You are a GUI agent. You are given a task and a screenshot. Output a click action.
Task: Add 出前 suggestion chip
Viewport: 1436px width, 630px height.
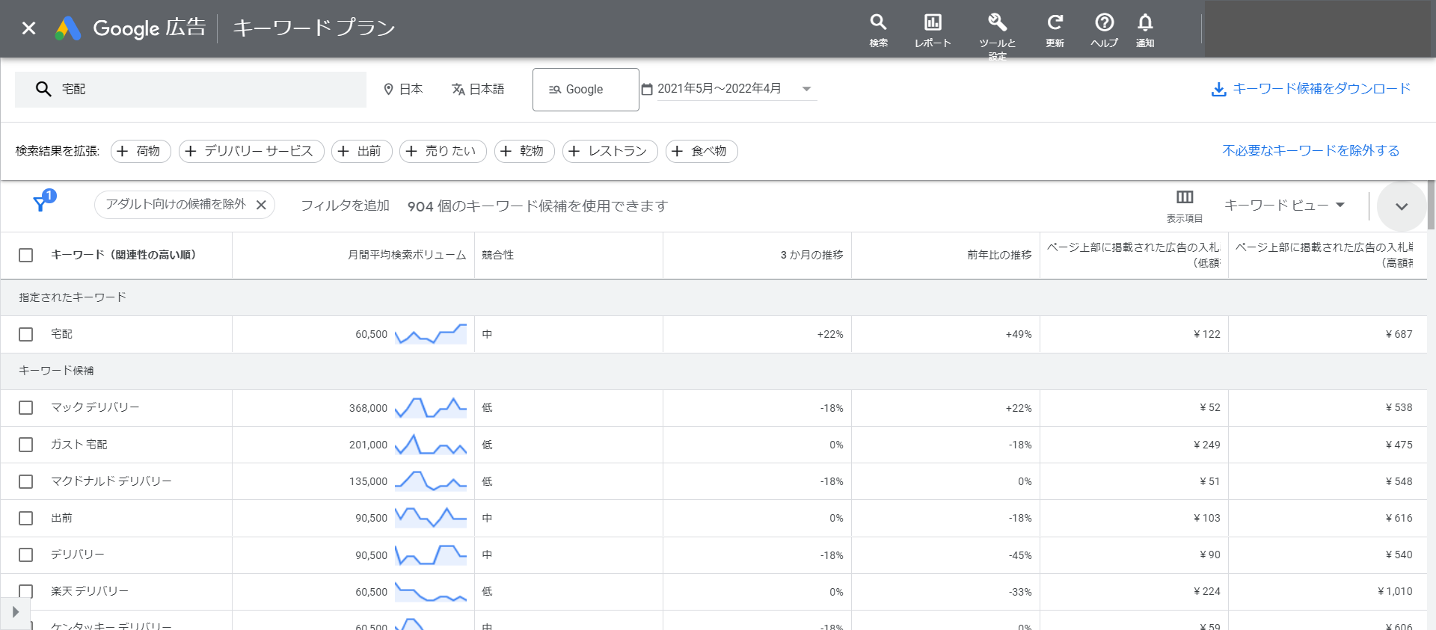click(x=361, y=151)
